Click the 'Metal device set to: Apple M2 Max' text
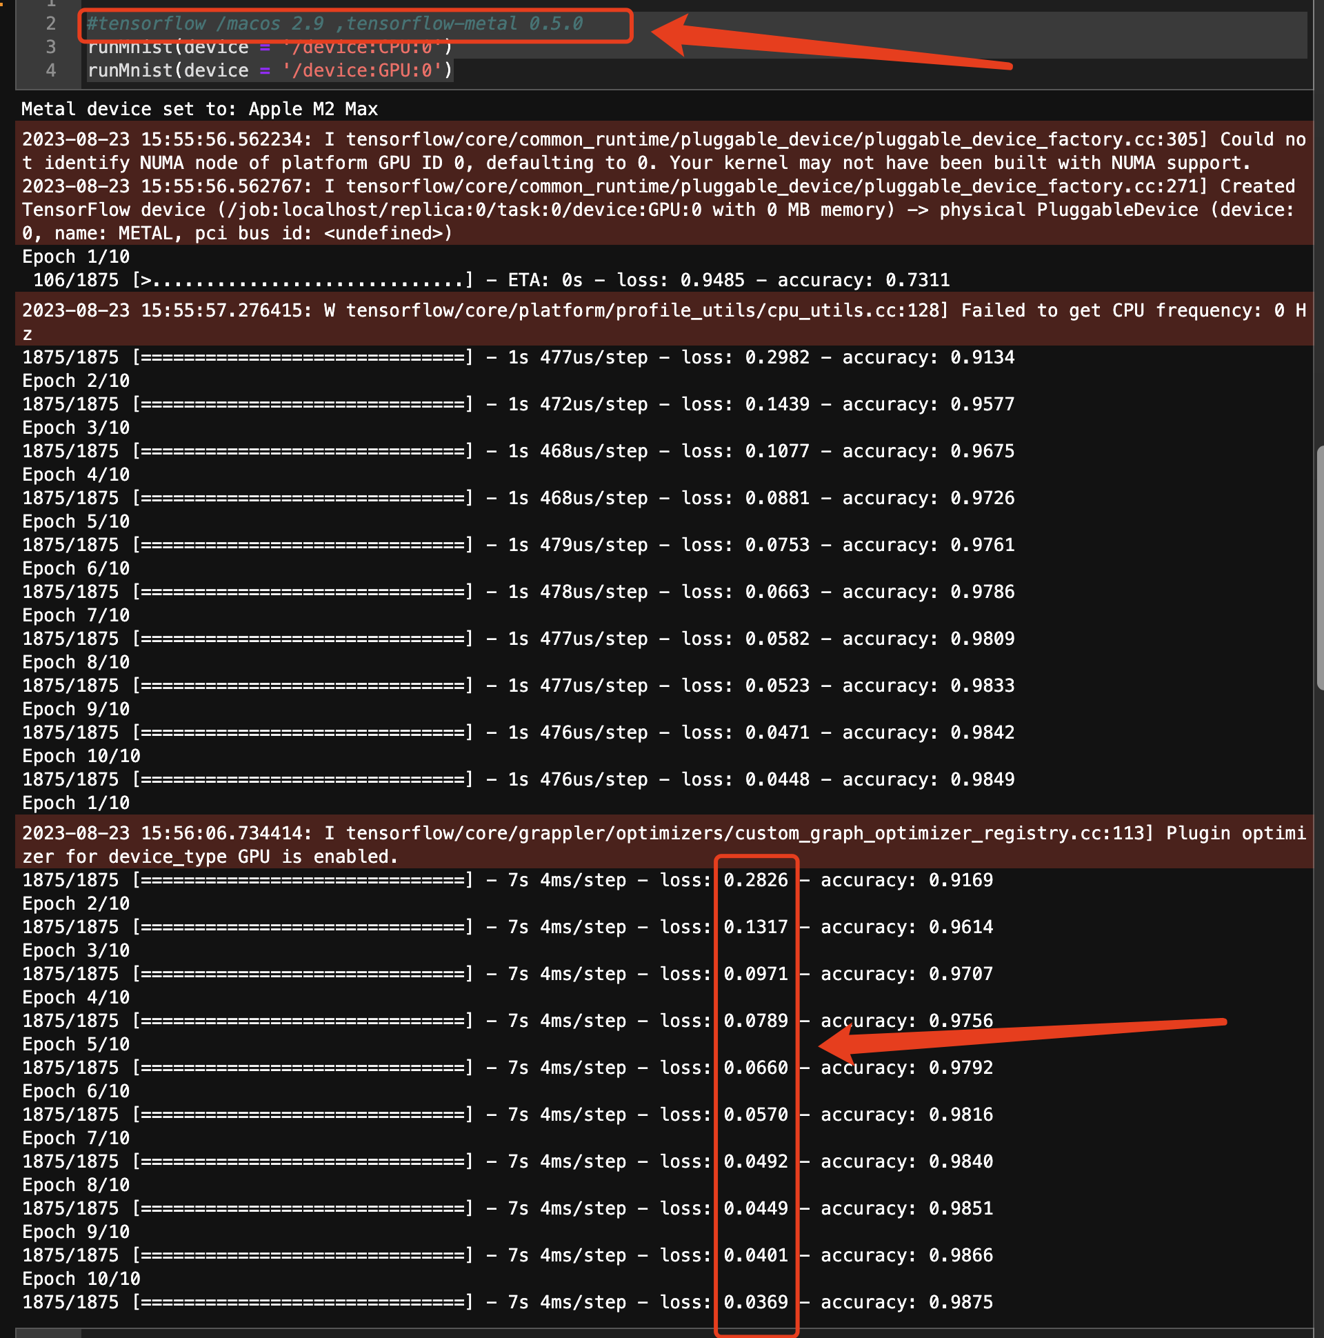The width and height of the screenshot is (1324, 1338). [199, 109]
